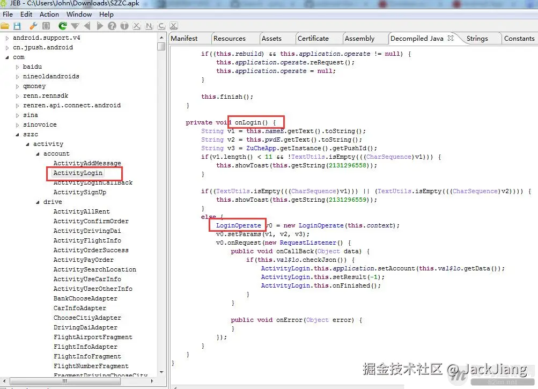The width and height of the screenshot is (538, 389).
Task: Click ZuCheApp reference in code
Action: [261, 148]
